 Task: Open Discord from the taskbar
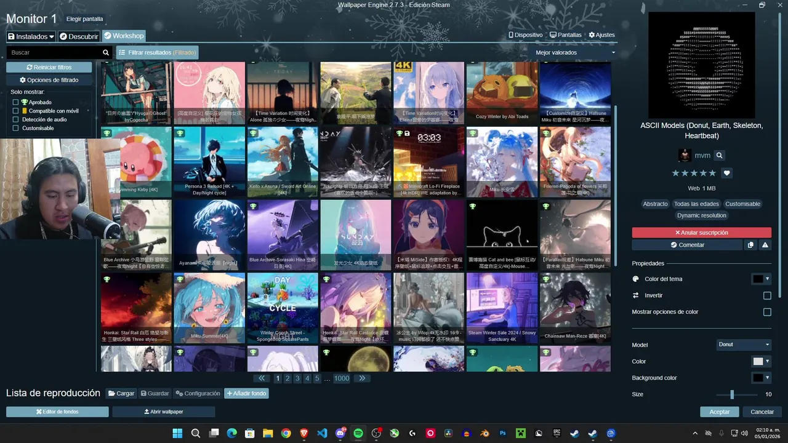[340, 433]
